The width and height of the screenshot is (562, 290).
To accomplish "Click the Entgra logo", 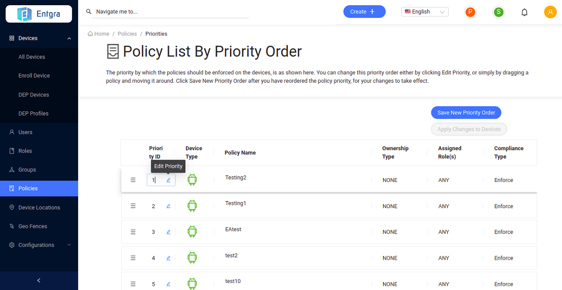I will 38,14.
